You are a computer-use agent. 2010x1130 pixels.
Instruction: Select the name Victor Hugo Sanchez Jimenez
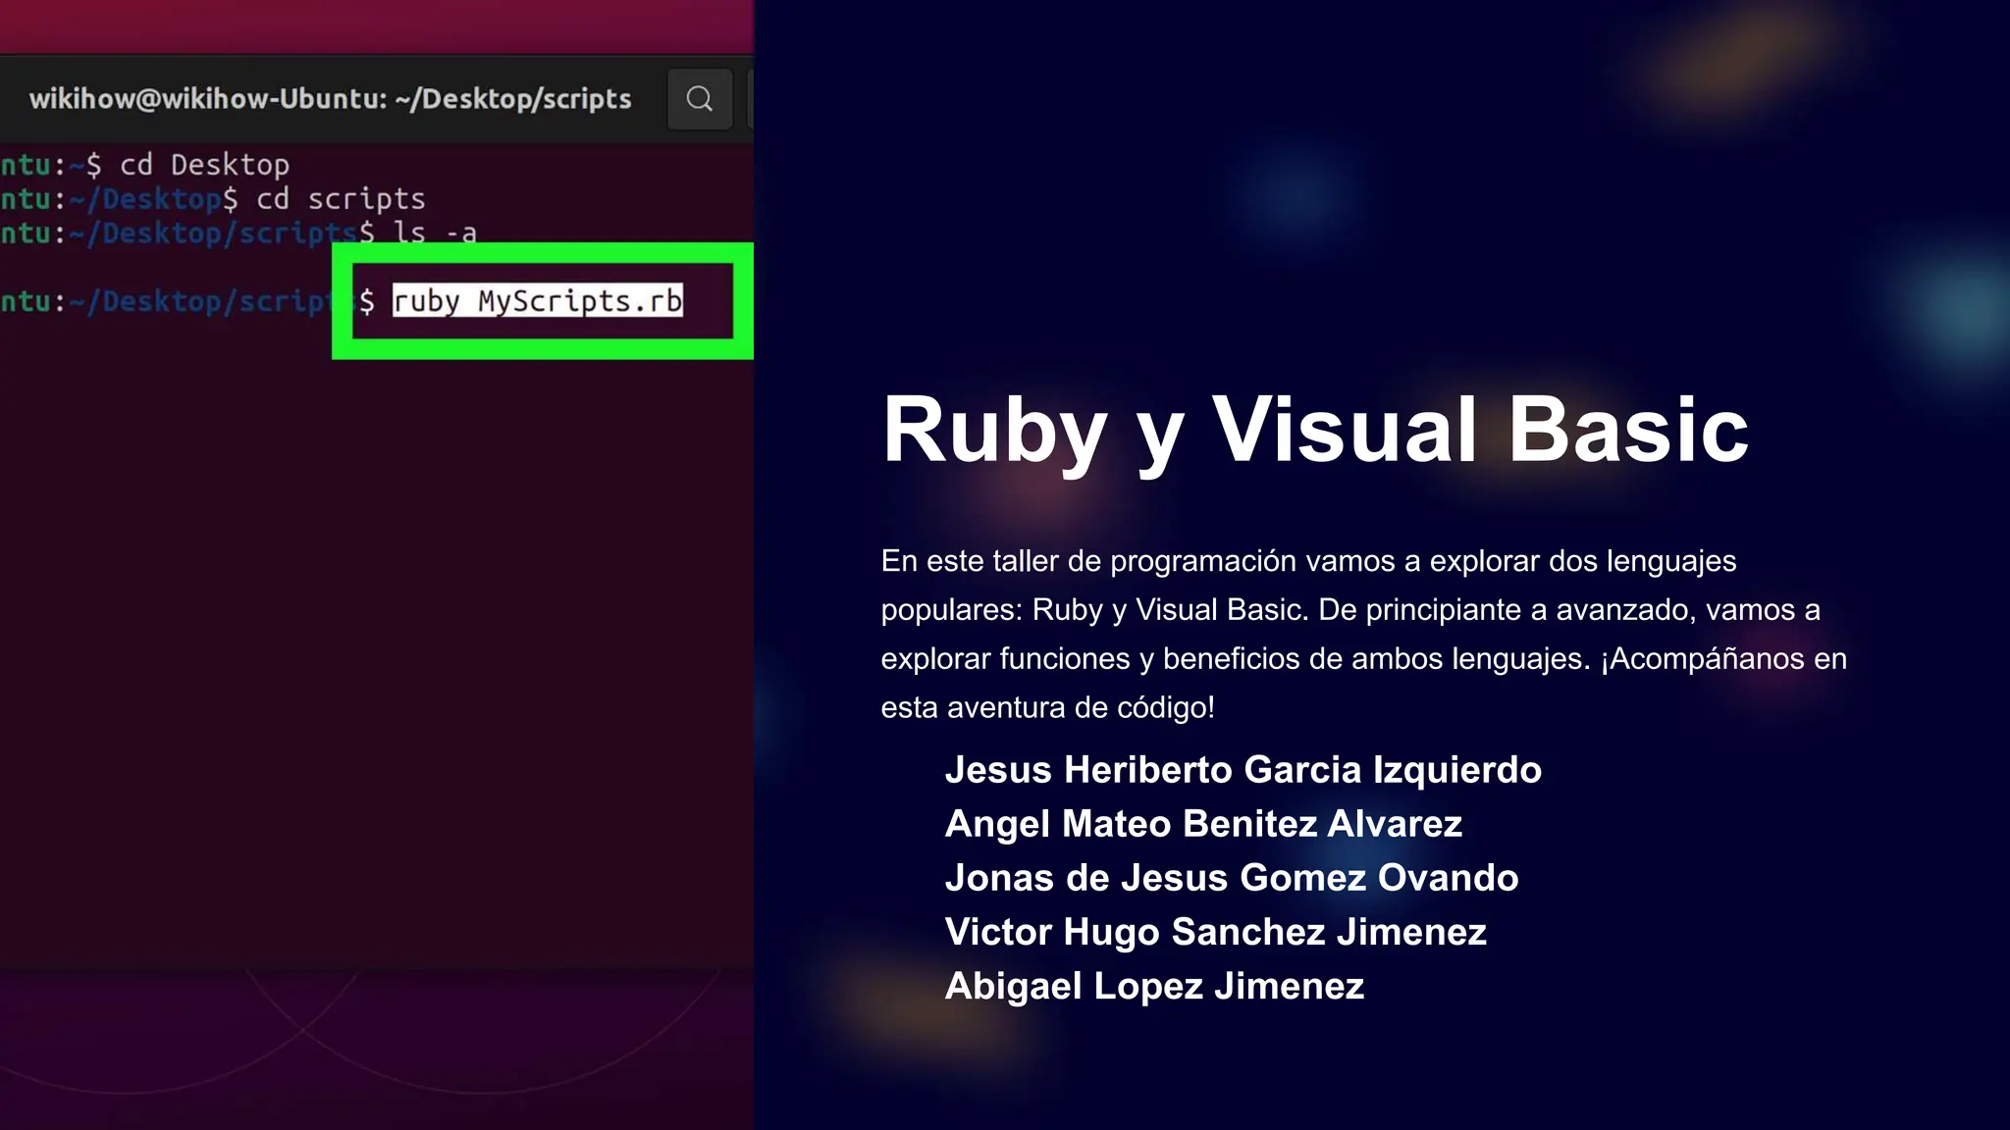tap(1215, 932)
